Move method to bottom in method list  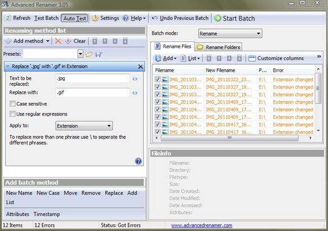(125, 41)
